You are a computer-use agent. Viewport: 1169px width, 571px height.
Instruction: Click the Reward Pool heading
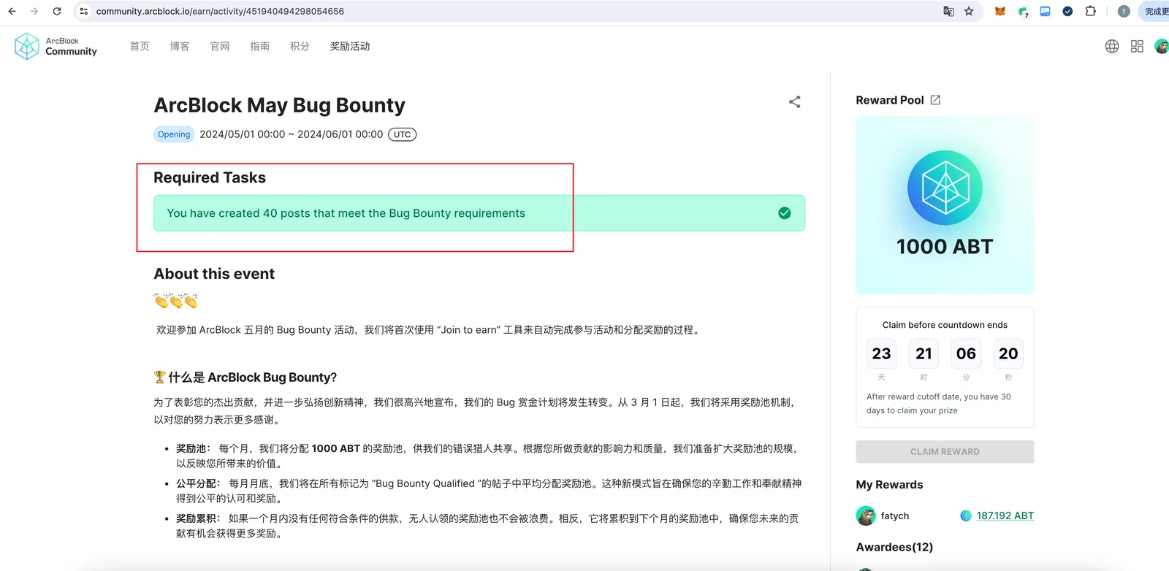[x=890, y=100]
